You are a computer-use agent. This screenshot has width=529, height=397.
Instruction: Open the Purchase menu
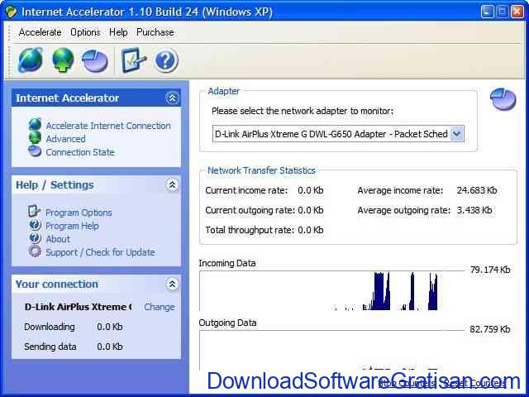tap(155, 32)
